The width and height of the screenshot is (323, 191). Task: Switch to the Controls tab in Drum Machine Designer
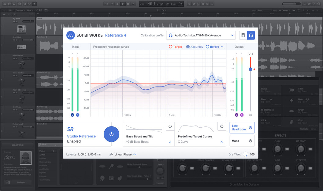[x=304, y=129]
